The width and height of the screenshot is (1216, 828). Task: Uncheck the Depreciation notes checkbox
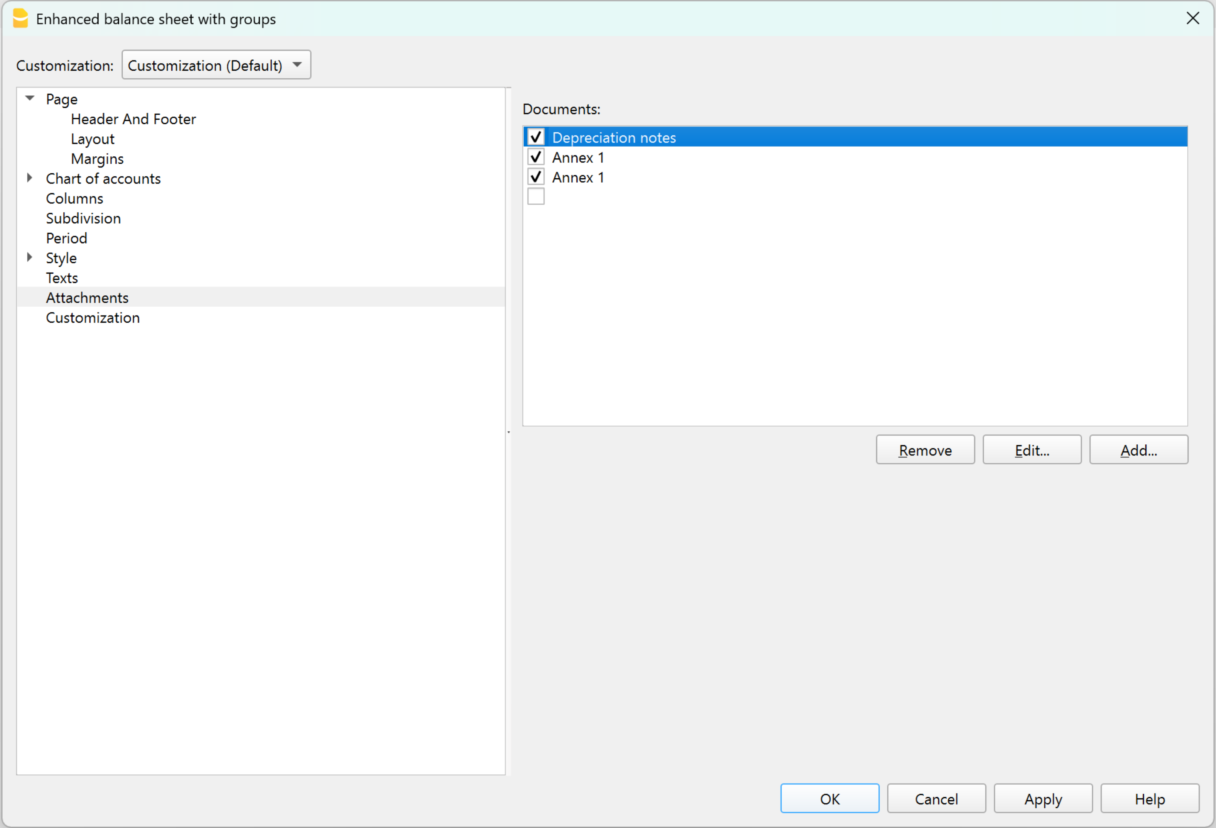coord(536,137)
